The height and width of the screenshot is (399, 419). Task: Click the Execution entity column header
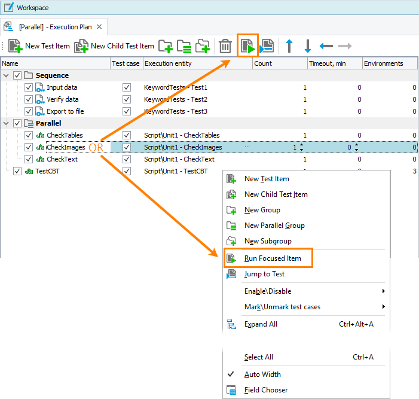197,63
